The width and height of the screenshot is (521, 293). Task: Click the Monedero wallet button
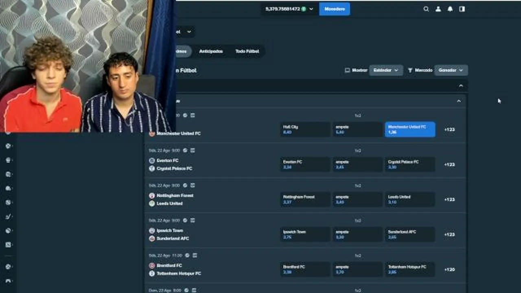click(335, 9)
